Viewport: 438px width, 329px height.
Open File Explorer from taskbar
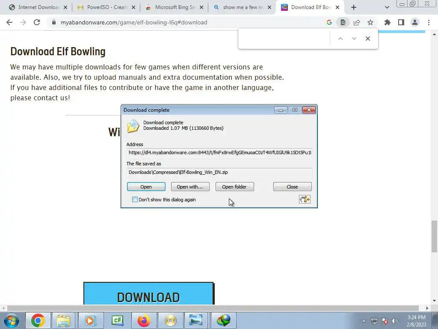coord(63,320)
